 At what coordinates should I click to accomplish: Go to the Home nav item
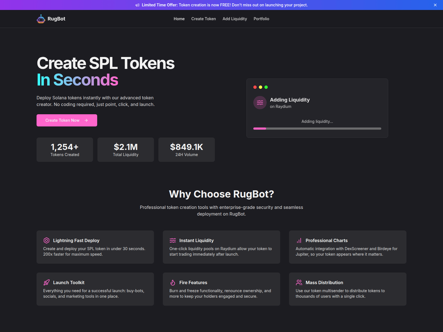pos(179,19)
